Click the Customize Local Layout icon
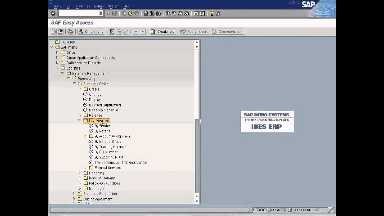The image size is (384, 216). (x=218, y=13)
